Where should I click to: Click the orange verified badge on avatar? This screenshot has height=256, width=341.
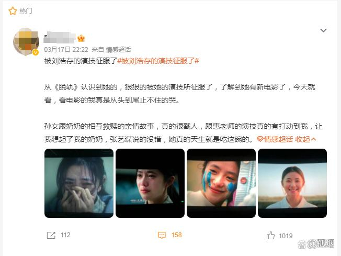[36, 52]
